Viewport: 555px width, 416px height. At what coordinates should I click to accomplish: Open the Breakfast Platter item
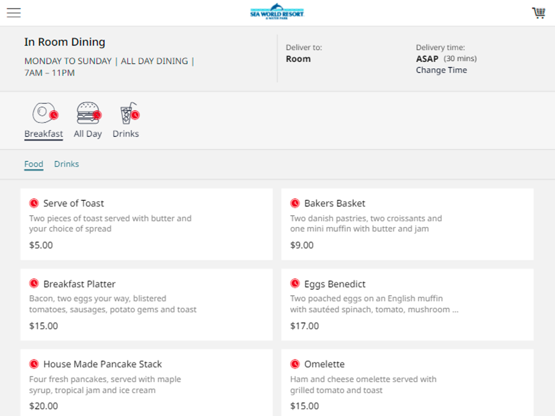tap(147, 305)
